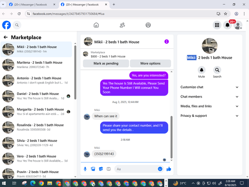249x187 pixels.
Task: Open the Chrome profile icon
Action: click(x=237, y=14)
